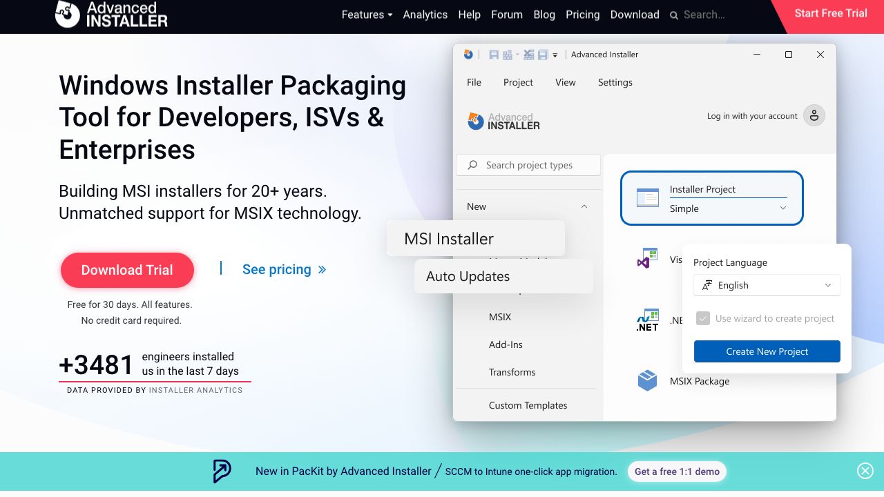Click the Search project types field
The height and width of the screenshot is (497, 884).
point(528,165)
